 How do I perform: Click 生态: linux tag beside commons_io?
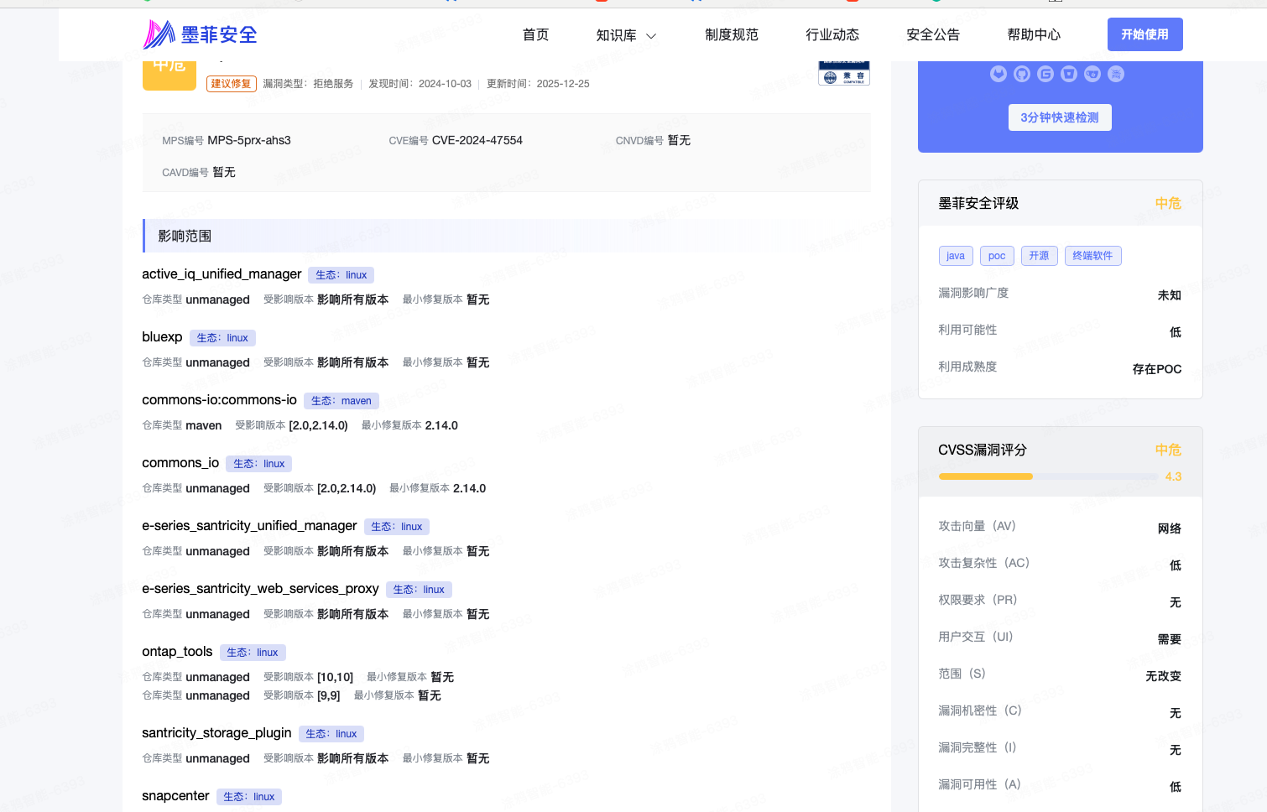259,464
